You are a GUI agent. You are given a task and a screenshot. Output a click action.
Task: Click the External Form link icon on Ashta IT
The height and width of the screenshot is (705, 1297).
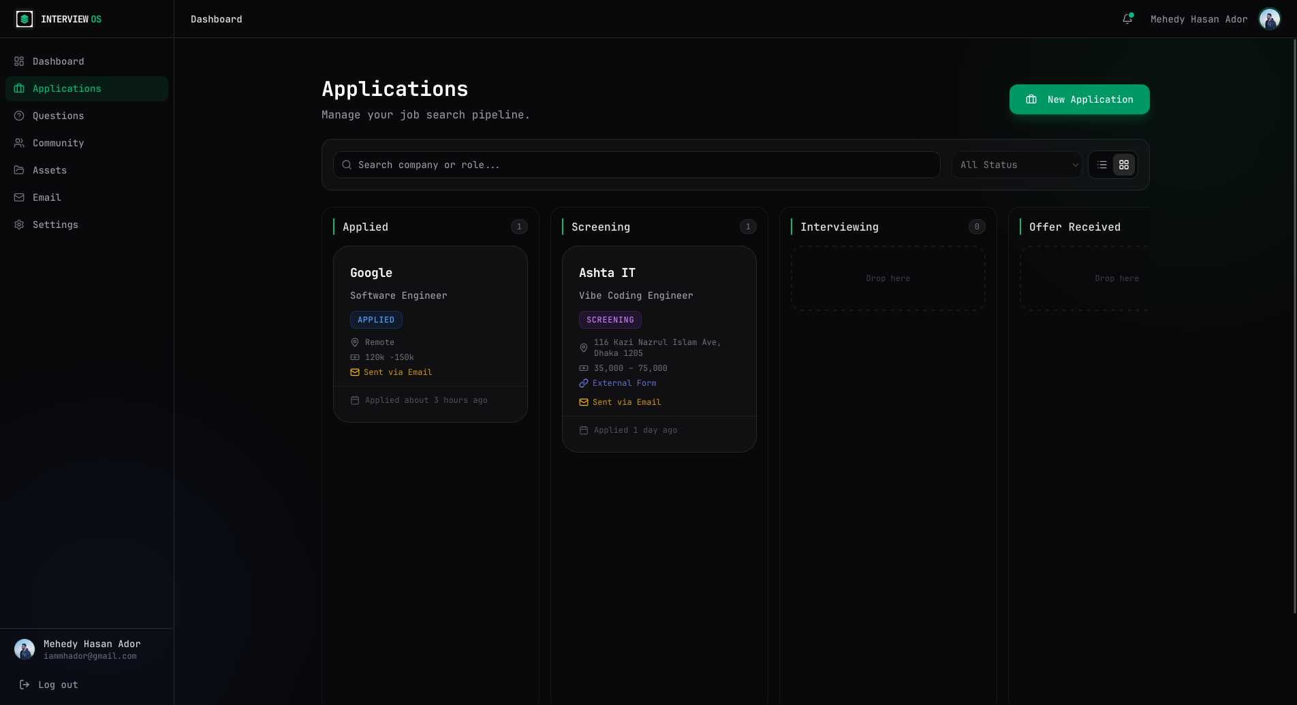pyautogui.click(x=584, y=383)
